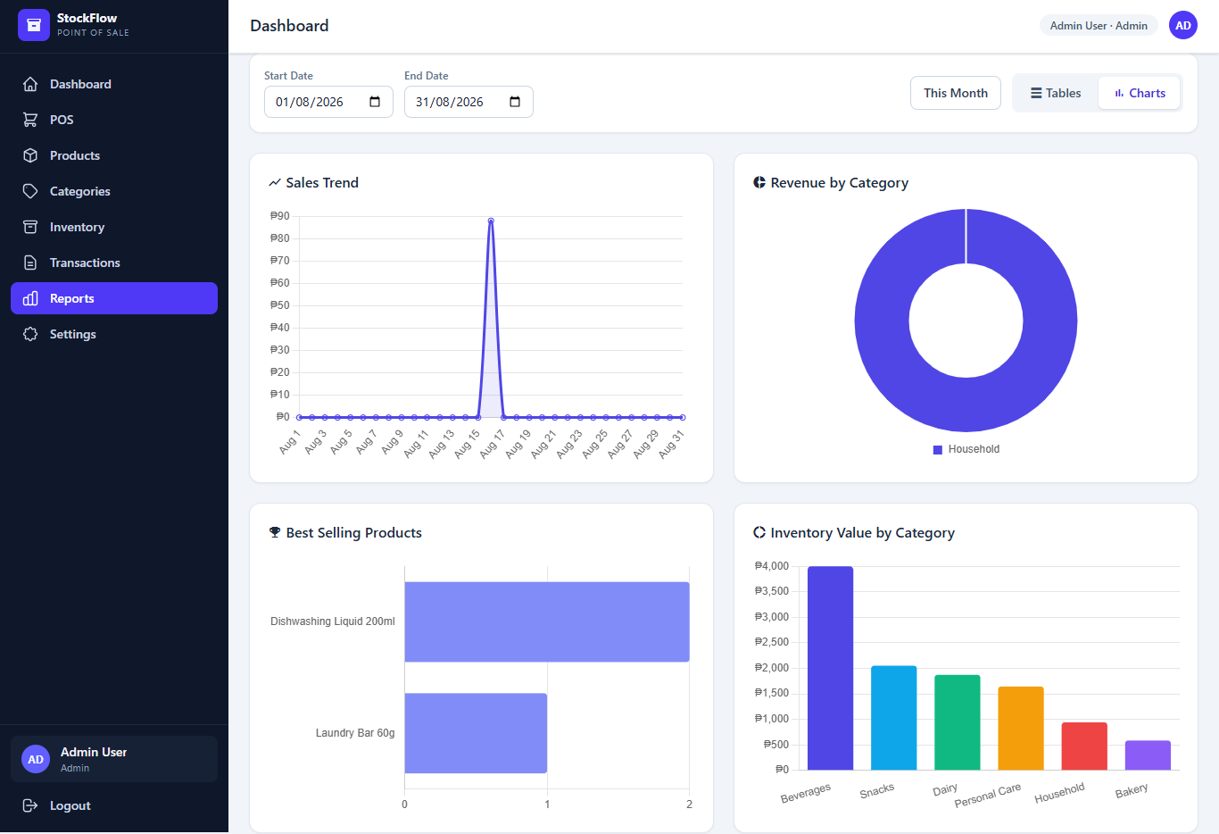The height and width of the screenshot is (834, 1219).
Task: Click the Reports bar chart icon
Action: [x=30, y=298]
